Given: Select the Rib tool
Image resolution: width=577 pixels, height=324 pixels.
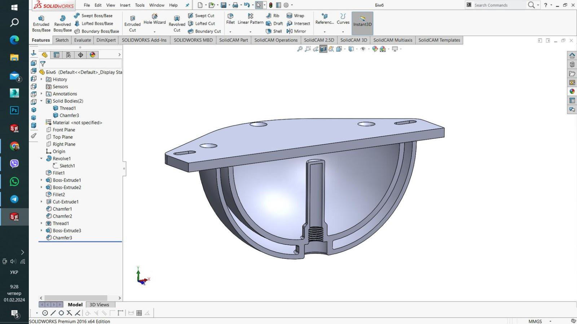Looking at the screenshot, I should point(273,15).
